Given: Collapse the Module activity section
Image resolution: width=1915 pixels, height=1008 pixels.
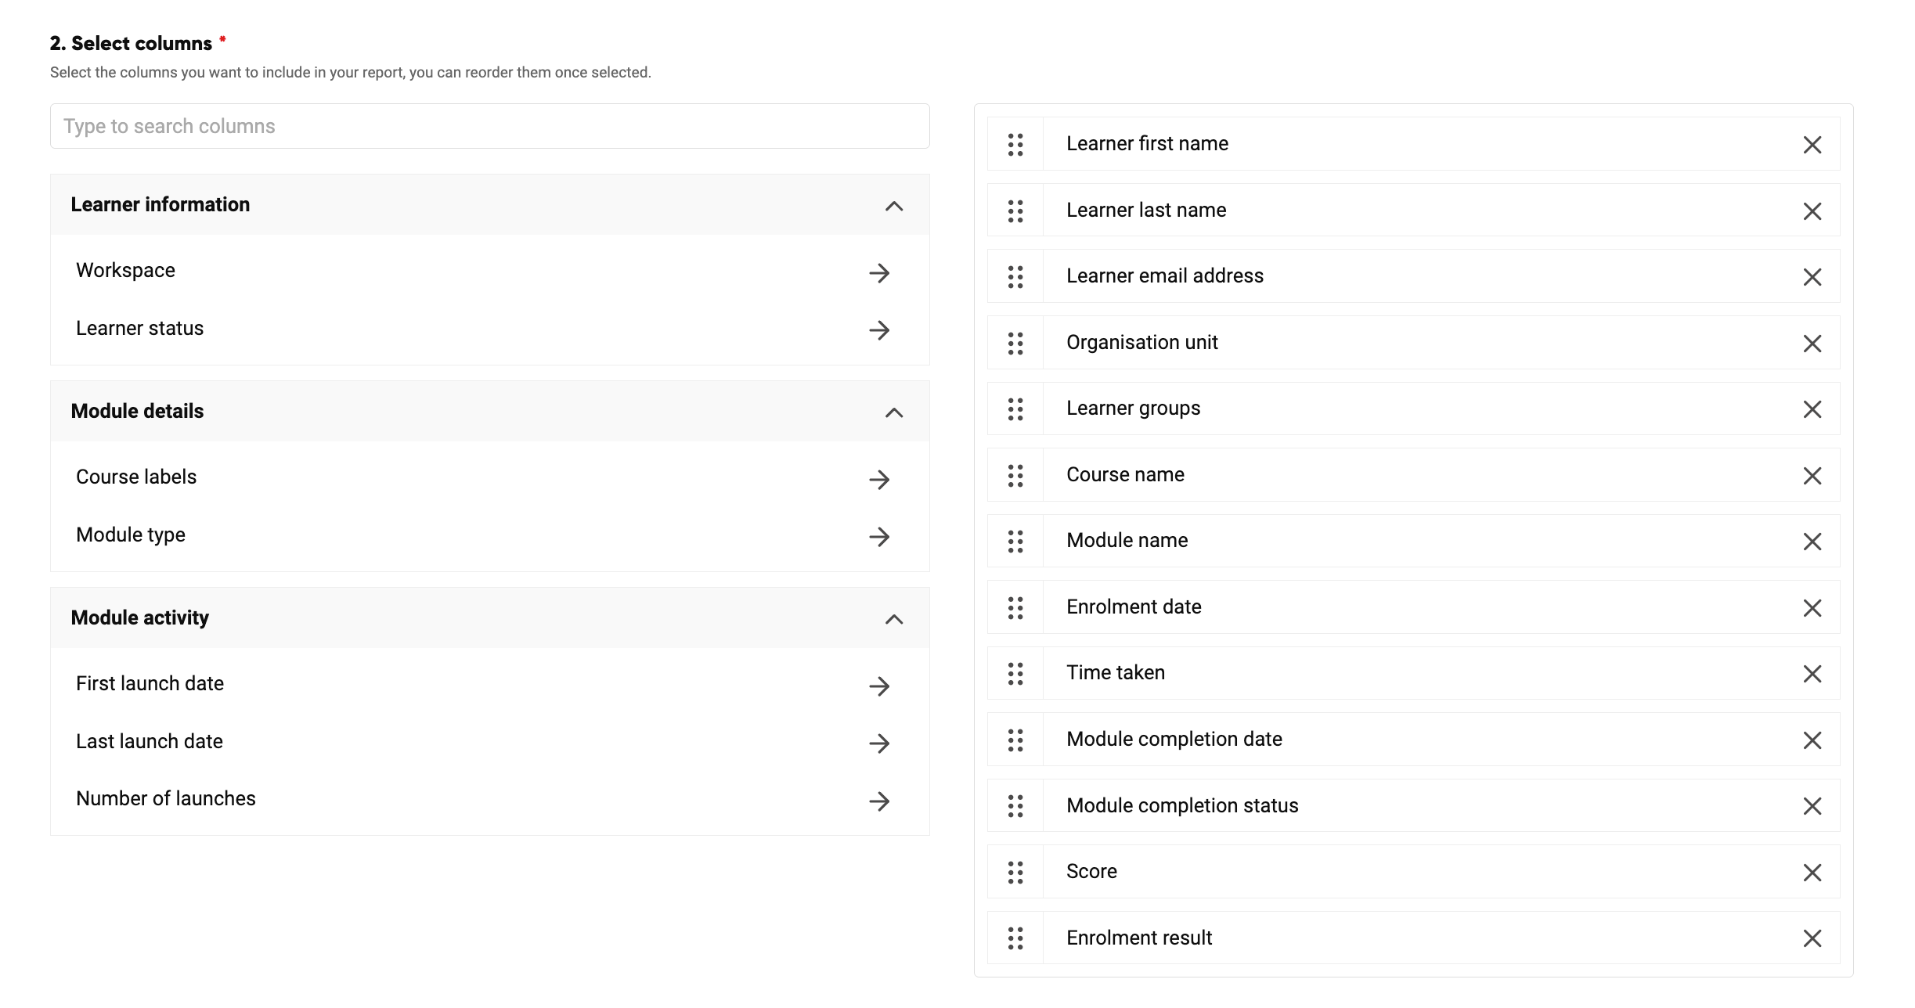Looking at the screenshot, I should 894,619.
